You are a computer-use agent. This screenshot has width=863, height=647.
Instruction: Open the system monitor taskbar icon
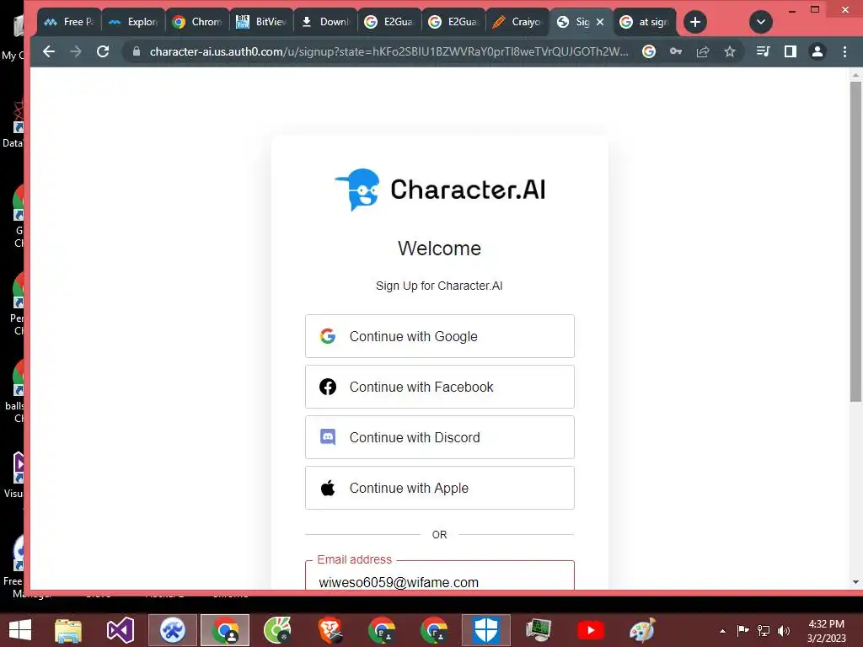pyautogui.click(x=539, y=630)
